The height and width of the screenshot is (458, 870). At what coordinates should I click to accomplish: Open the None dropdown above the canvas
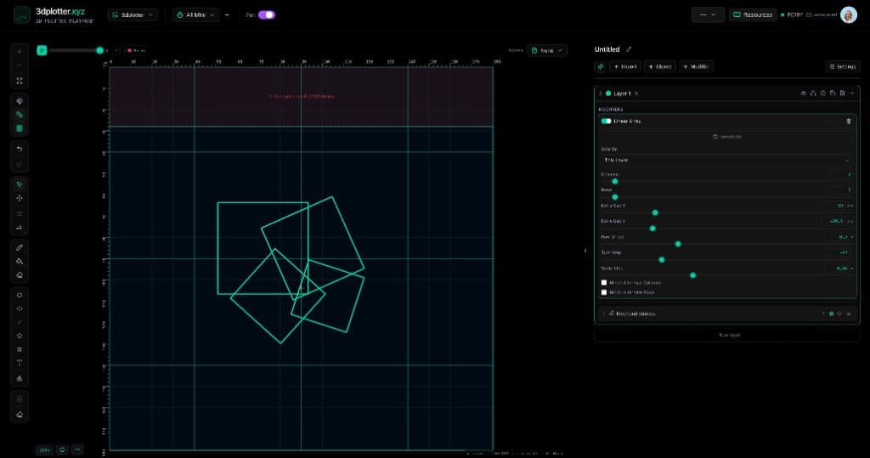[x=546, y=50]
